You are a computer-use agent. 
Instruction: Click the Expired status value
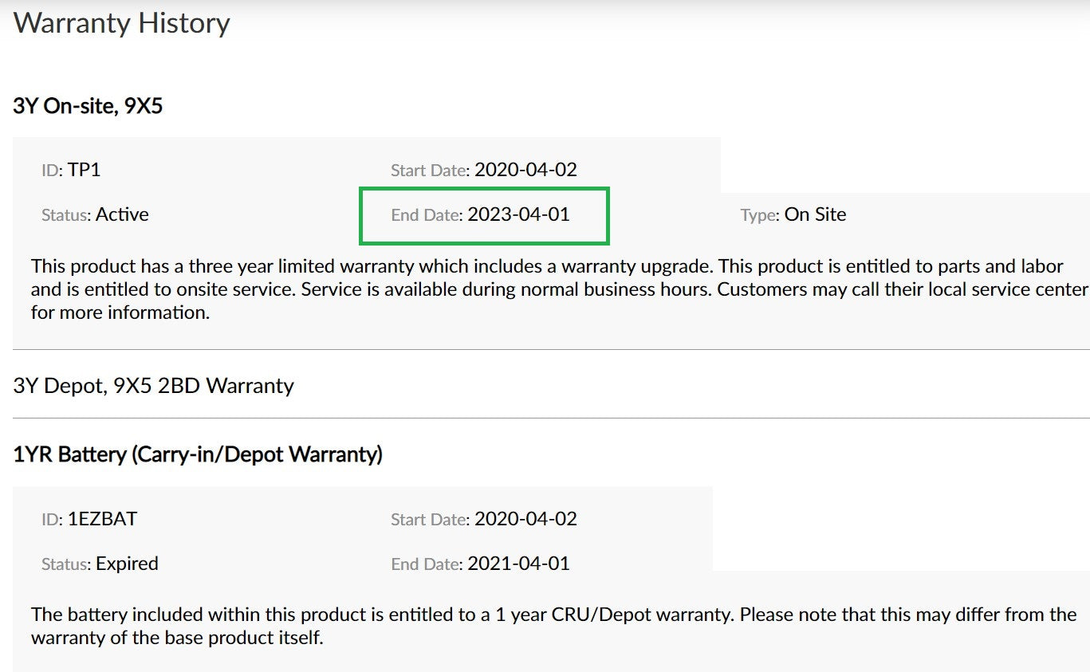127,564
